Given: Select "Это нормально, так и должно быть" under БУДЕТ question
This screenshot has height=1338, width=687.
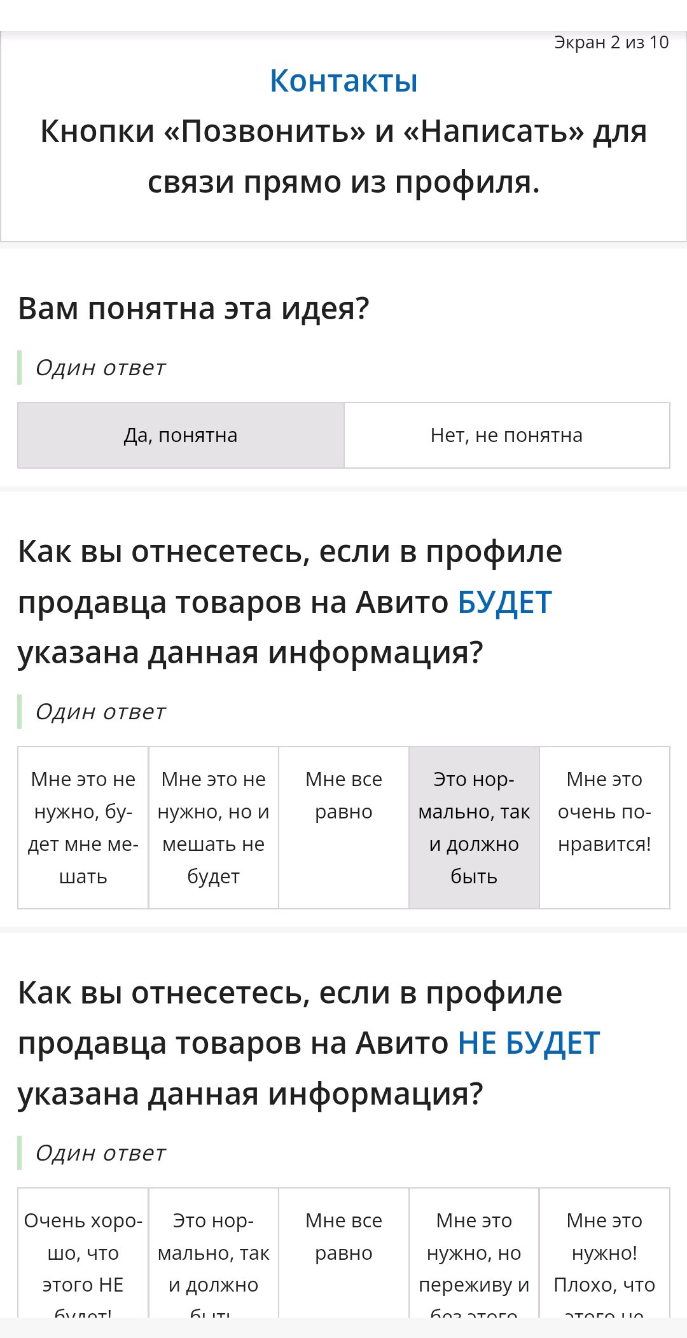Looking at the screenshot, I should 474,827.
